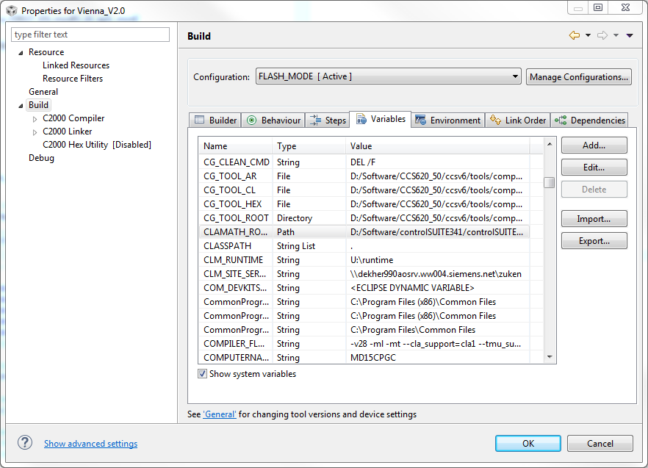Click the variables list scrollbar thumb
The image size is (648, 468).
click(550, 182)
